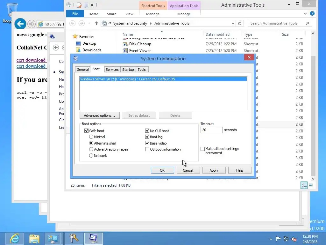
Task: Expand the address bar history dropdown
Action: coord(233,23)
